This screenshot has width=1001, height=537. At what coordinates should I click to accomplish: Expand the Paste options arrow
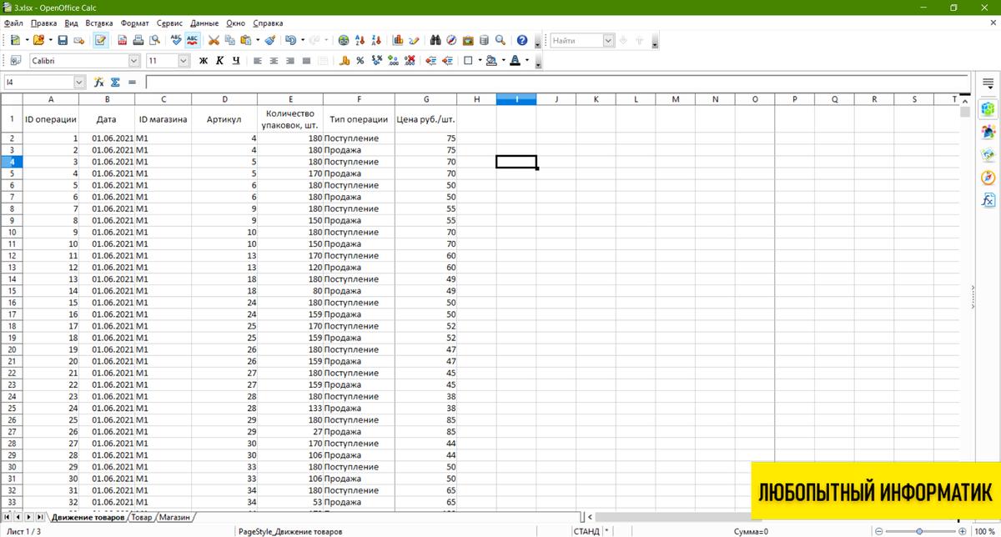pos(258,40)
